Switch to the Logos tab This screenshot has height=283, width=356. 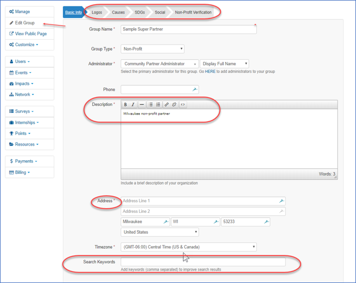coord(97,12)
